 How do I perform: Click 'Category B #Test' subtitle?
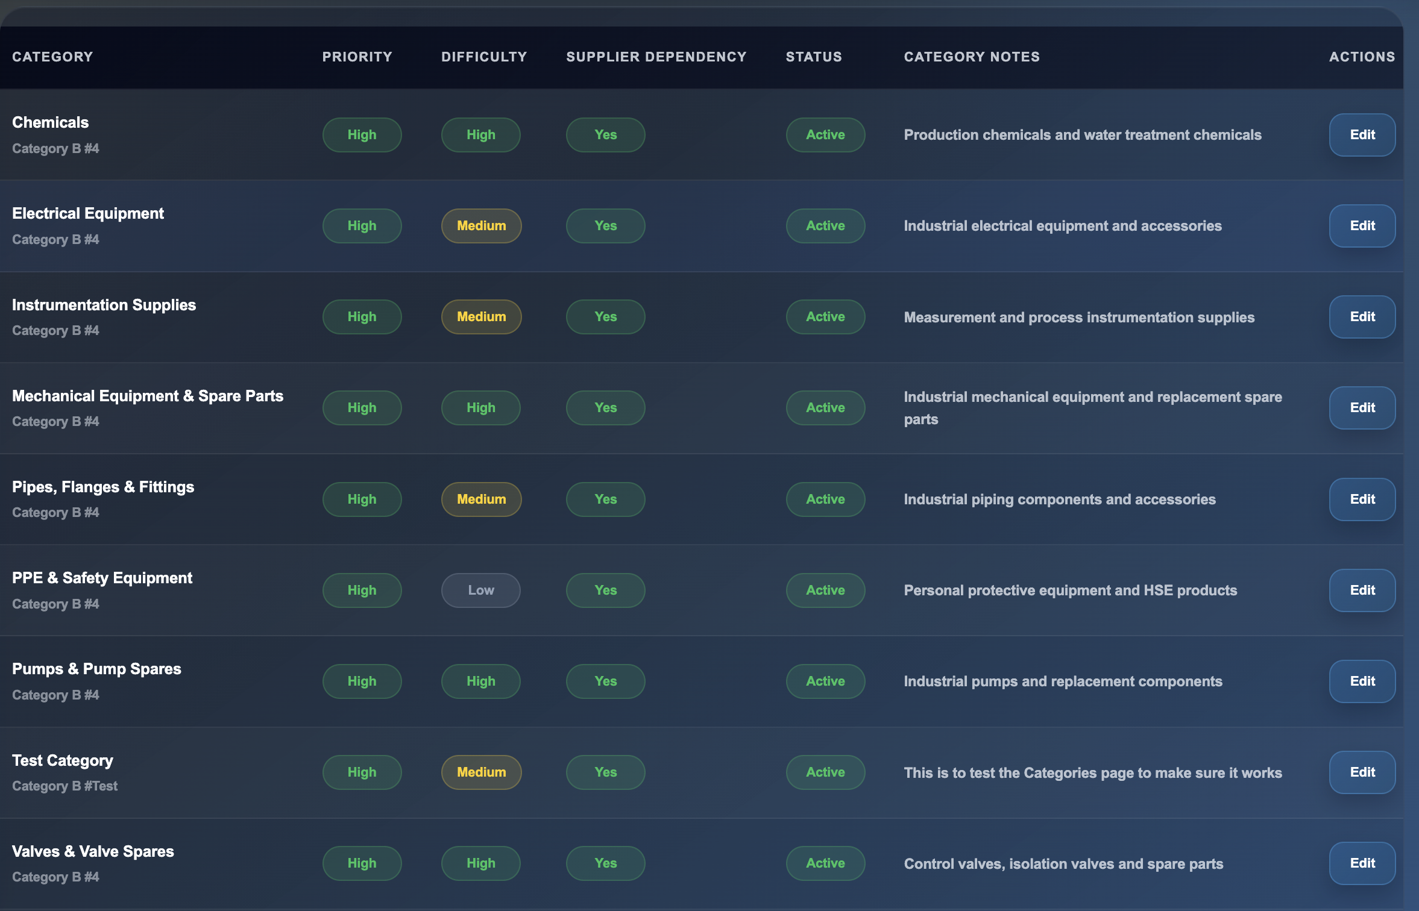click(x=64, y=786)
